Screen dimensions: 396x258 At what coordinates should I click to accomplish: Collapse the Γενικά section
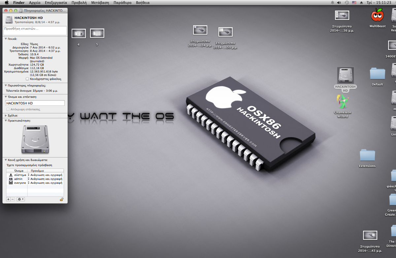pyautogui.click(x=6, y=39)
